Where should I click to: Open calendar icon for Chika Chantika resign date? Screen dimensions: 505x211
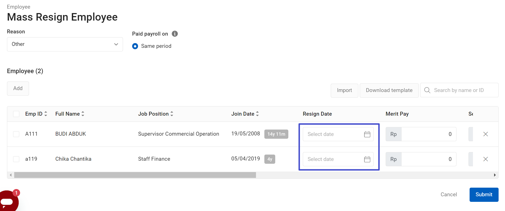tap(367, 159)
